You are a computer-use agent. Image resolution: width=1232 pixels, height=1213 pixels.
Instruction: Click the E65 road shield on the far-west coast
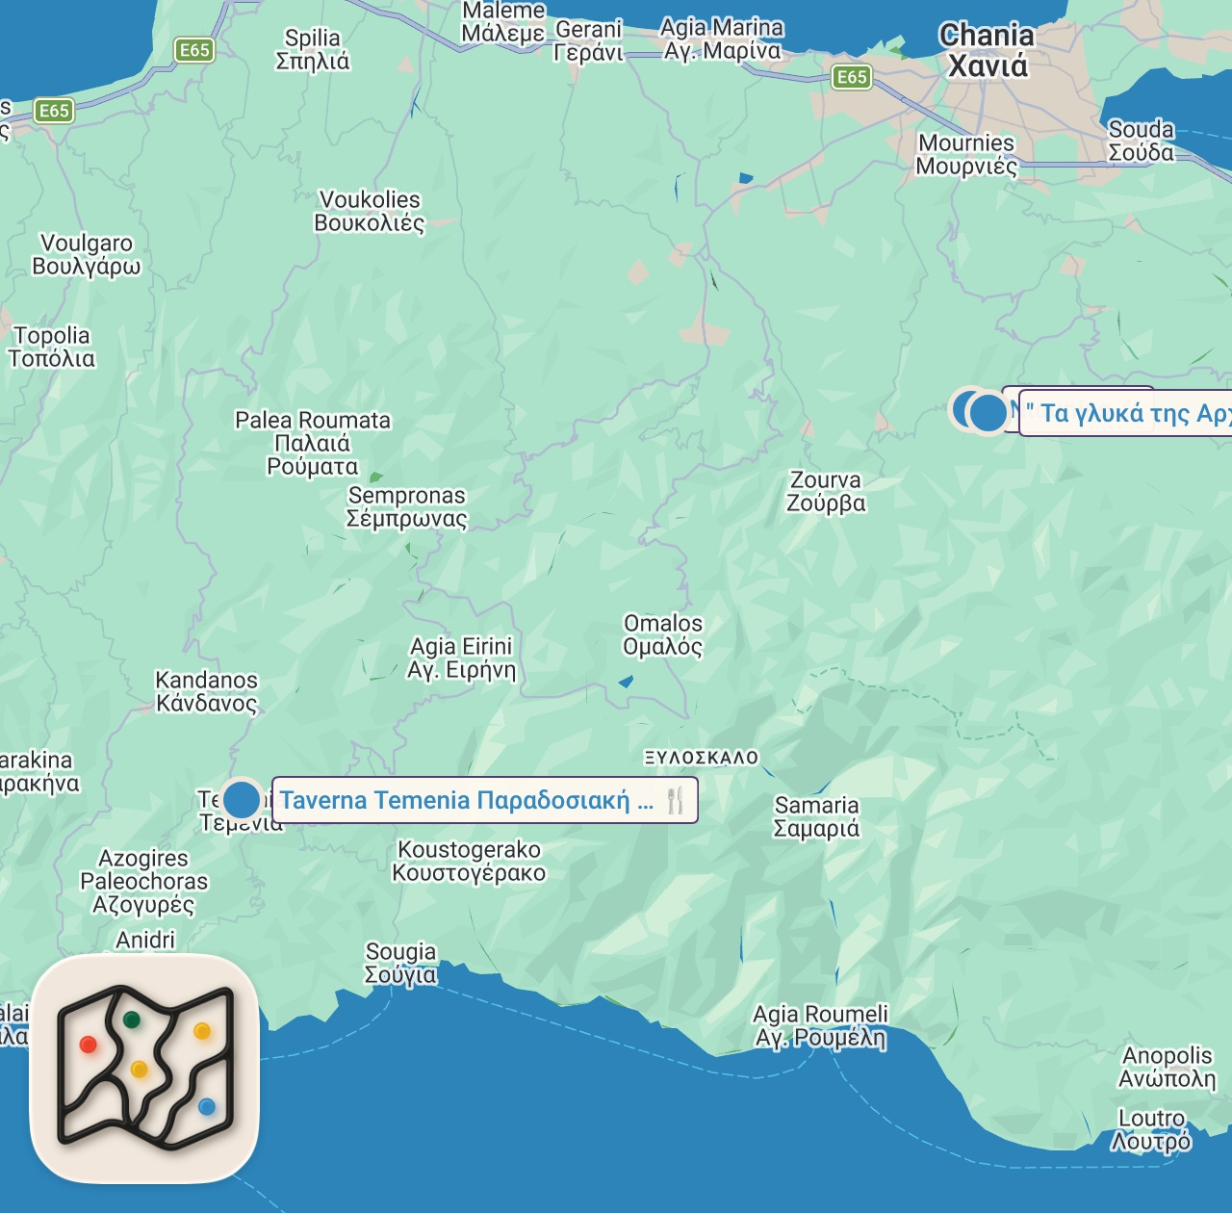point(54,111)
